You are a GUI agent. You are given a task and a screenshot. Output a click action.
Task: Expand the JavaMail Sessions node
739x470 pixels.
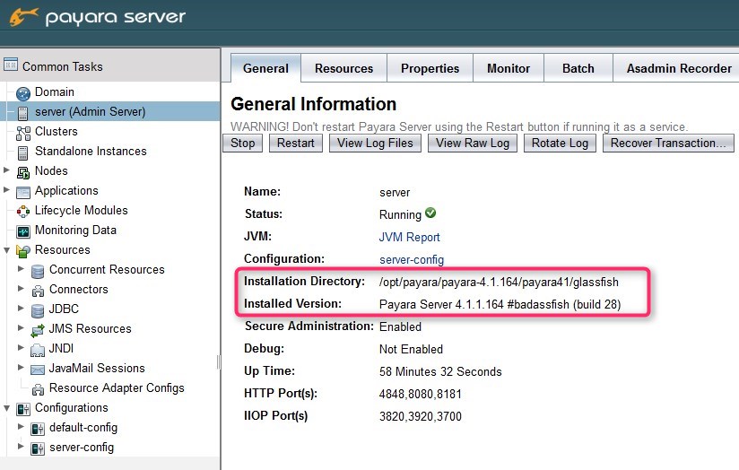pyautogui.click(x=21, y=367)
